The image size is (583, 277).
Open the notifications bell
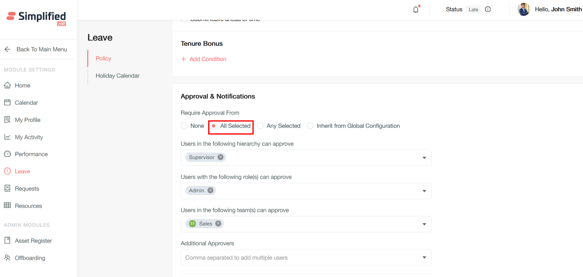pos(416,9)
